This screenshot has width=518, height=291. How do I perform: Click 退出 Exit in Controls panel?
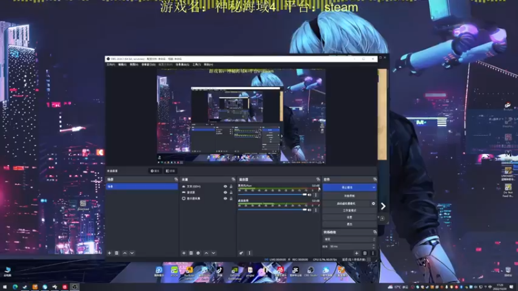349,224
